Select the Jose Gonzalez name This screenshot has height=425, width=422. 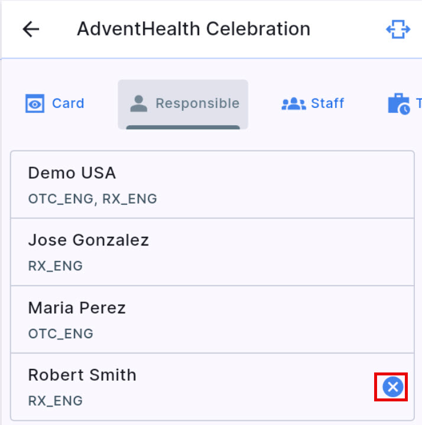[x=89, y=240]
